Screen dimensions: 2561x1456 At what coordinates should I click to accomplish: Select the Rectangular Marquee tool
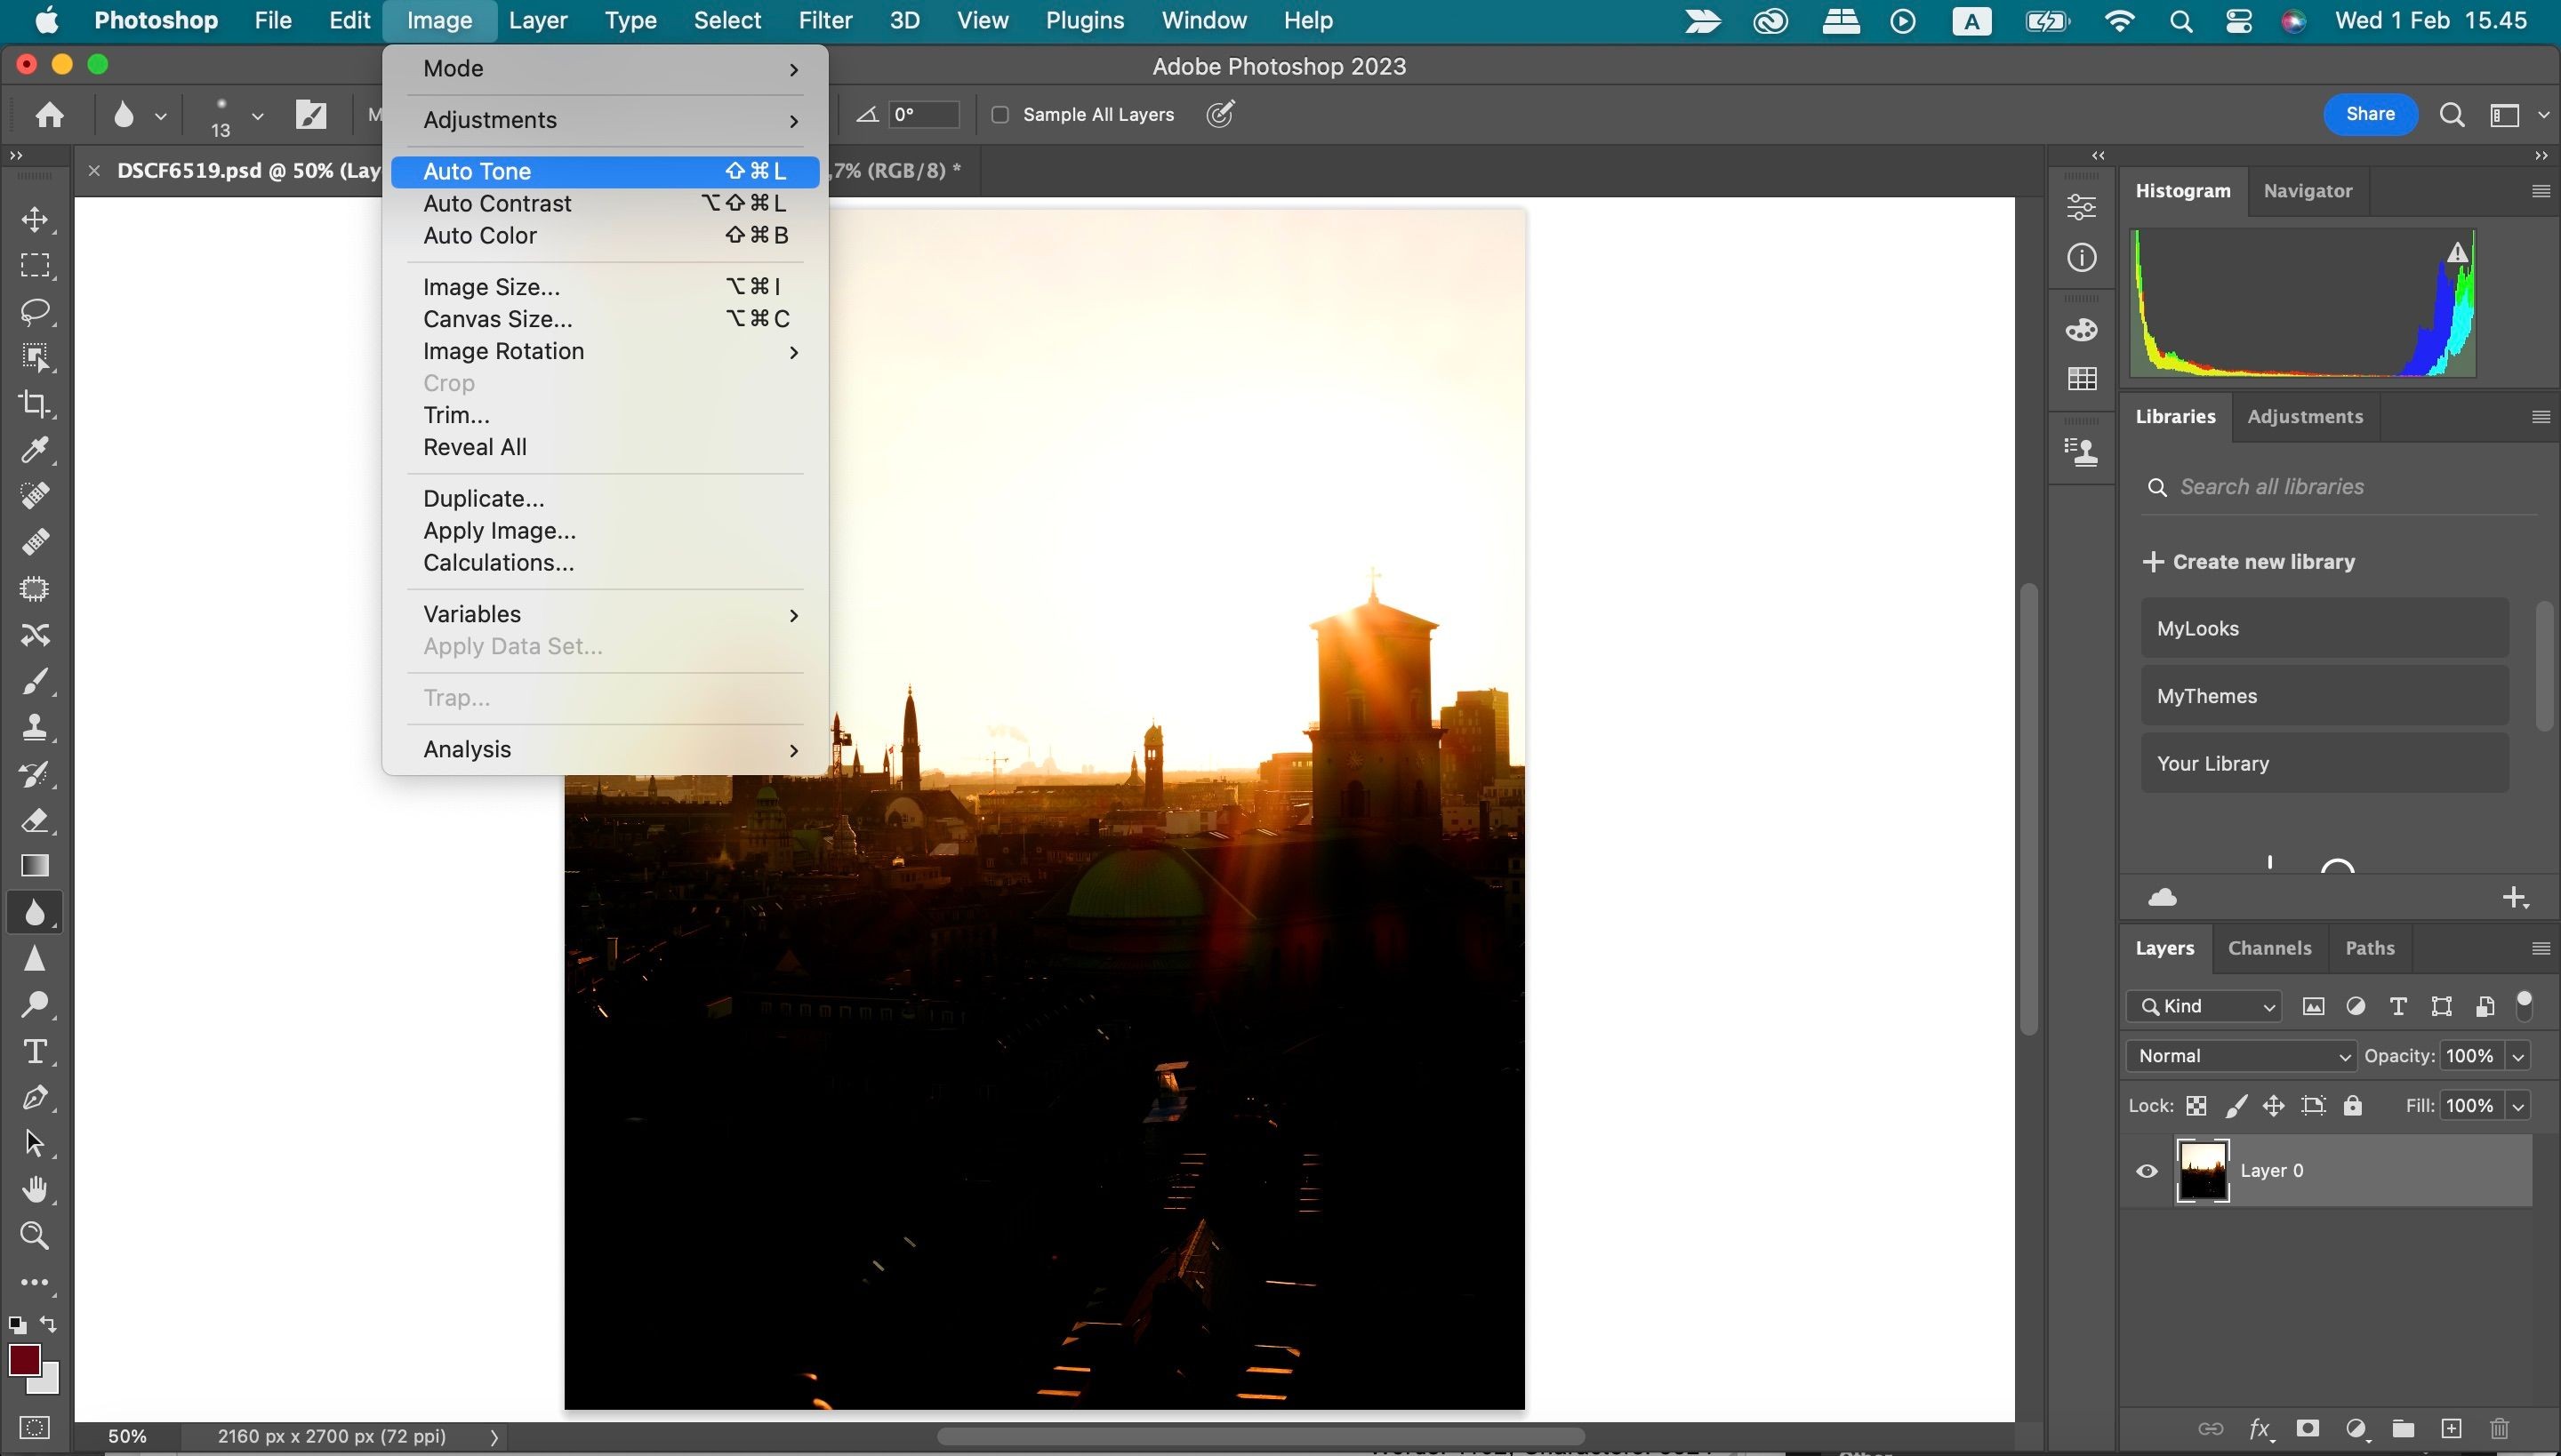[x=35, y=265]
